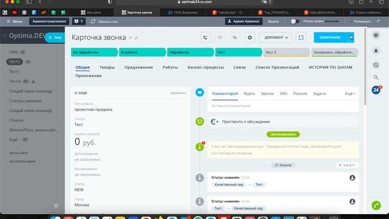This screenshot has width=389, height=219.
Task: Expand the КОМПАНИЮ button arrow
Action: [351, 37]
